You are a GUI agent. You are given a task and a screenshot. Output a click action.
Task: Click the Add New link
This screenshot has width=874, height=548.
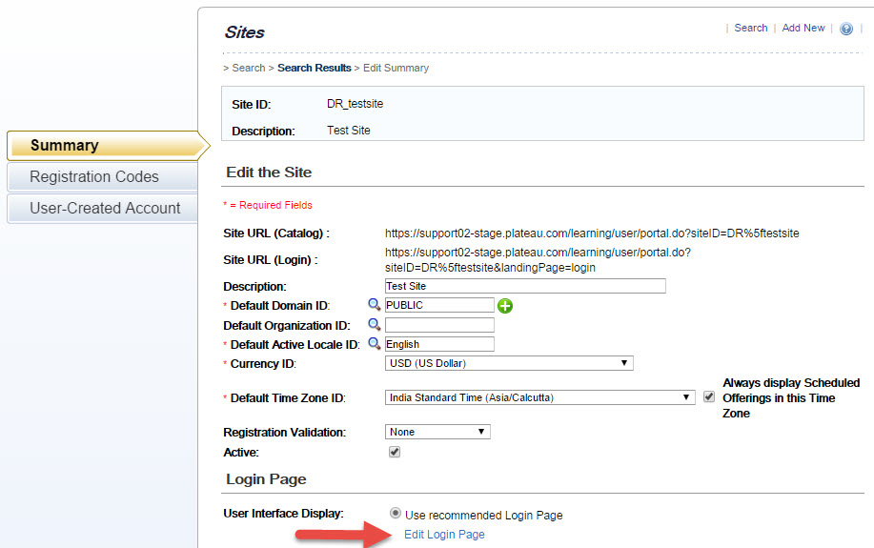point(803,28)
